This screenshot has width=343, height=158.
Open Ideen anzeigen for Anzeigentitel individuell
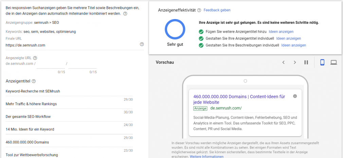coord(289,38)
